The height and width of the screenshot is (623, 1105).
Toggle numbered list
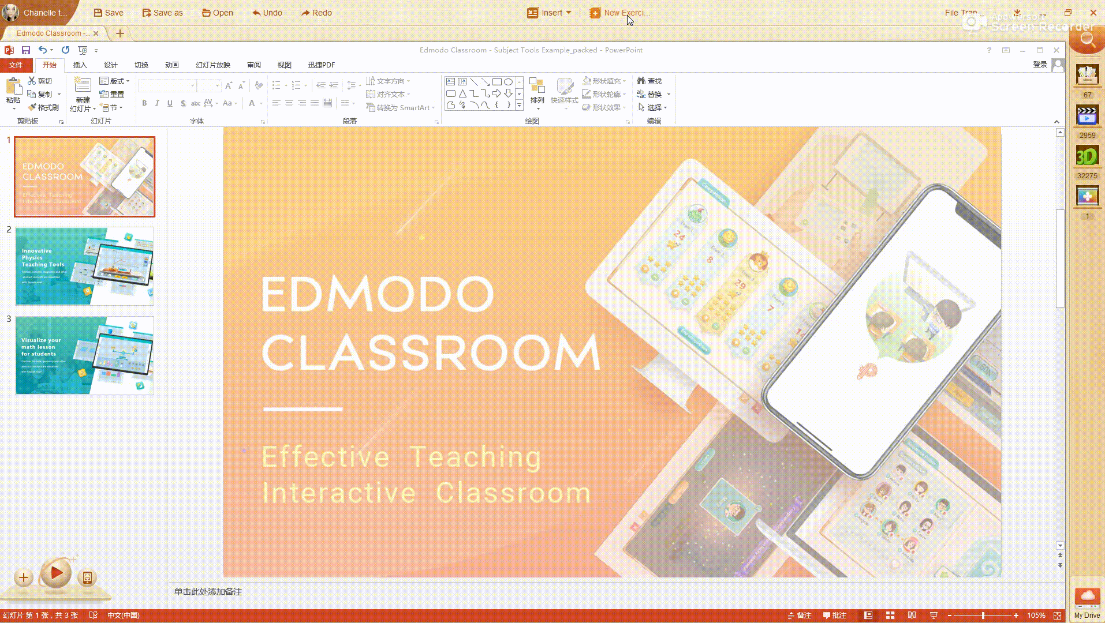click(296, 86)
